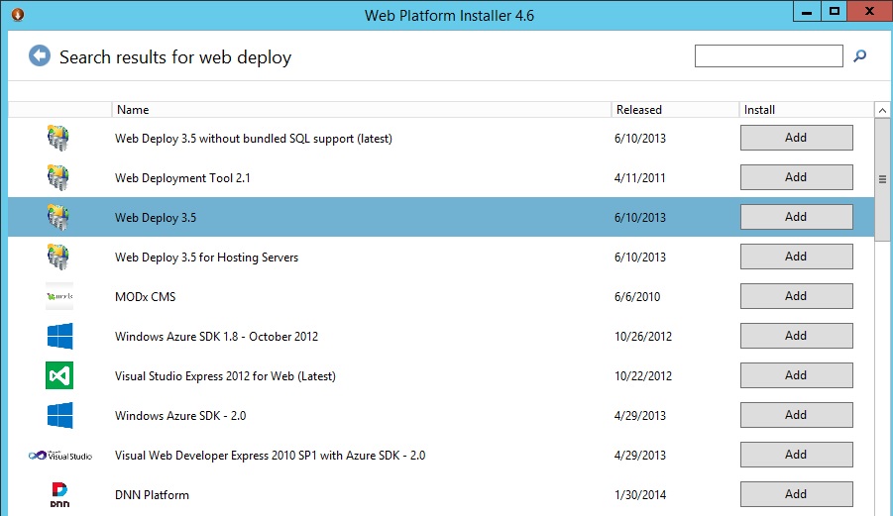Click the magnifier search icon
This screenshot has height=516, width=893.
click(860, 55)
